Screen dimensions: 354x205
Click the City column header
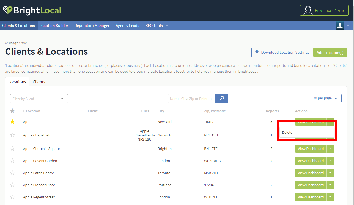point(161,111)
